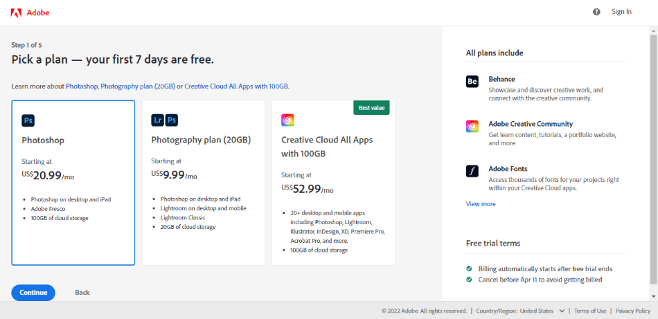The height and width of the screenshot is (319, 658).
Task: Click the Adobe Fresco bullet text
Action: coord(48,209)
